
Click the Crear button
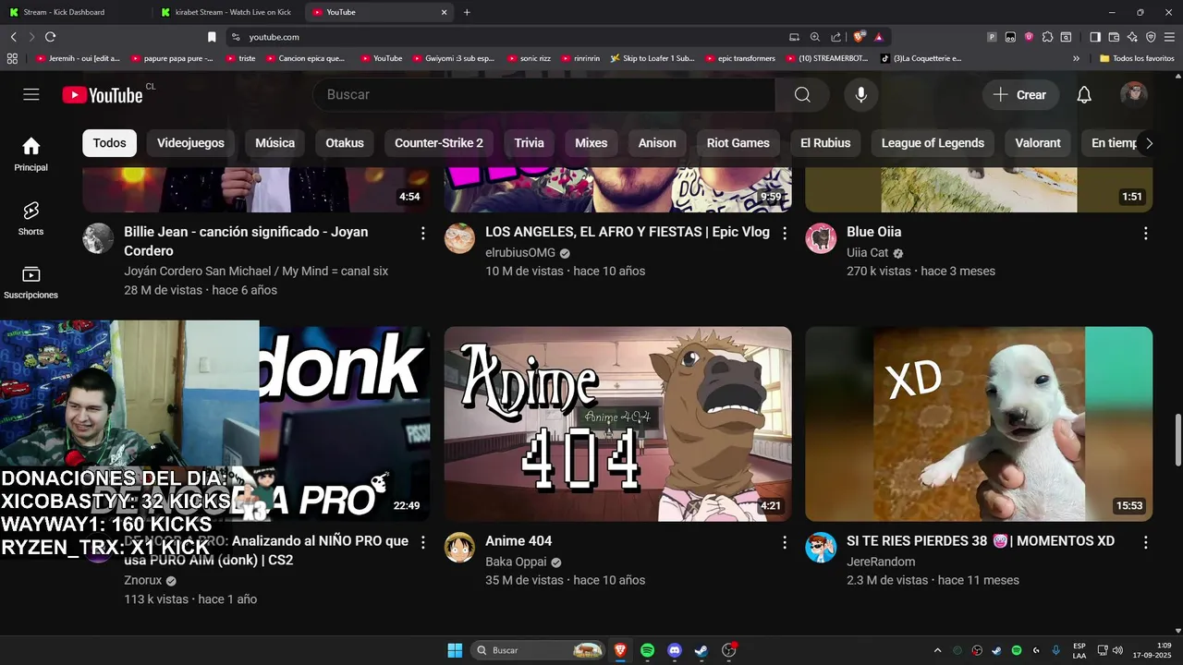(x=1020, y=94)
